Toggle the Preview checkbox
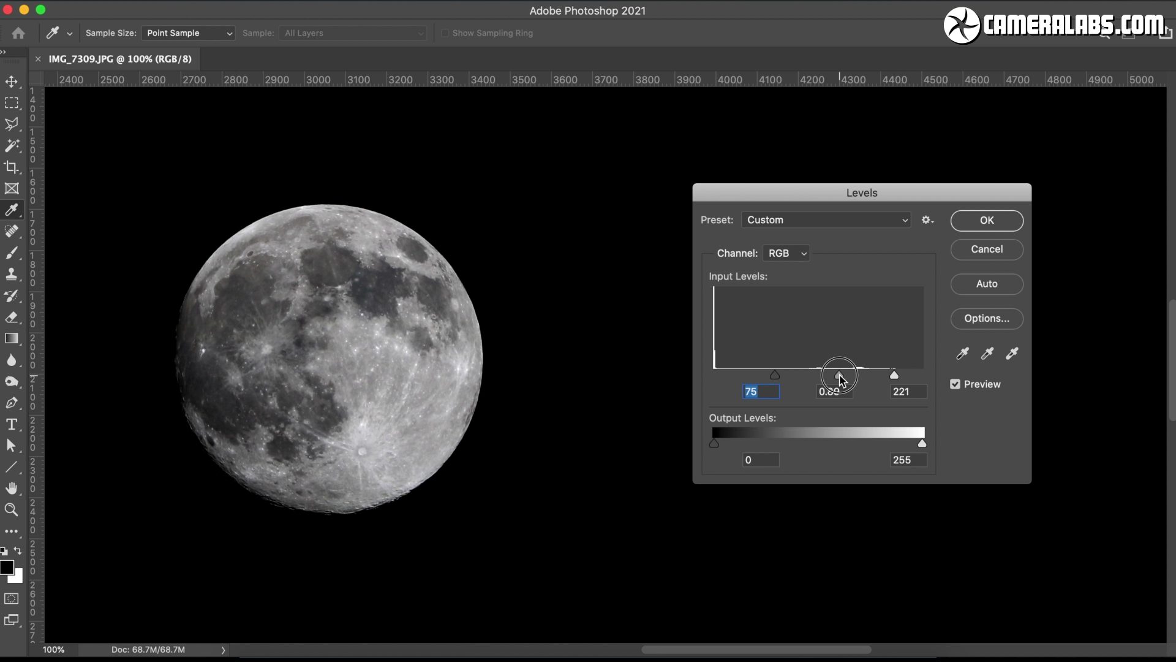 [956, 384]
